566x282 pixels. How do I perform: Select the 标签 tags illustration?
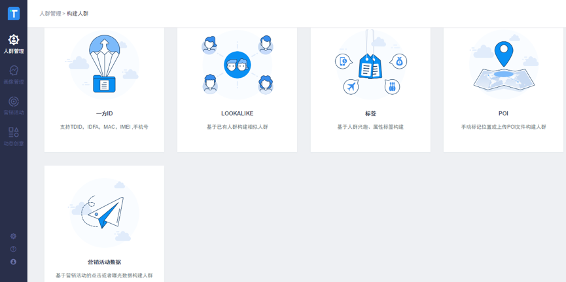[370, 64]
